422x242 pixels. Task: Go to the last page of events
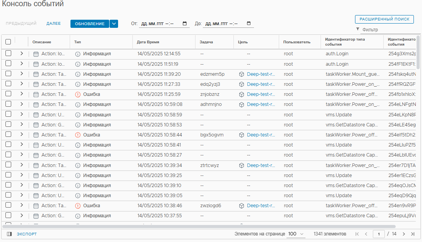tap(413, 234)
